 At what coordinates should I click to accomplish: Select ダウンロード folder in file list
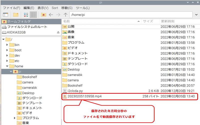tap(75, 64)
